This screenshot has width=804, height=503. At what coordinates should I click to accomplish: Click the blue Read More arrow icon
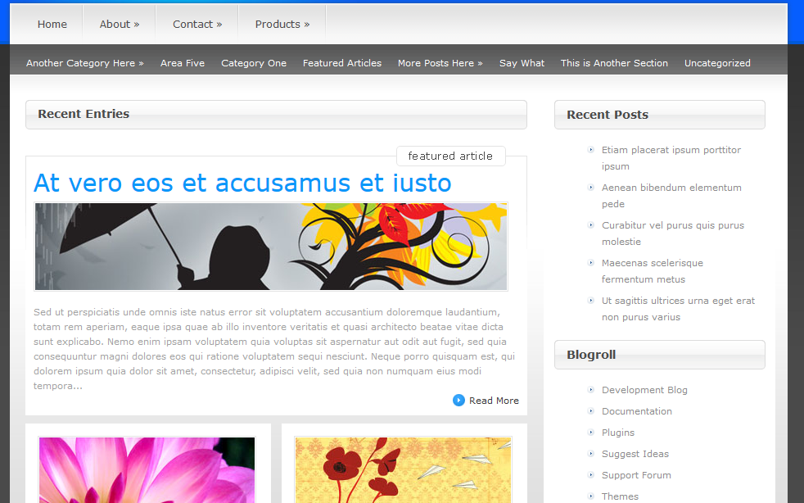pyautogui.click(x=458, y=400)
